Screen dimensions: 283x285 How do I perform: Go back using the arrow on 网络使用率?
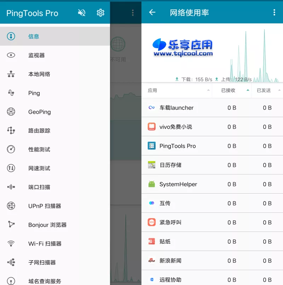click(x=152, y=12)
